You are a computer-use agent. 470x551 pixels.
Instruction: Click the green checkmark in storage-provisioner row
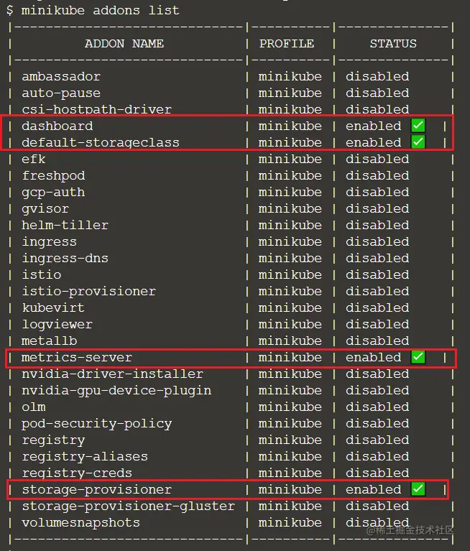click(418, 489)
